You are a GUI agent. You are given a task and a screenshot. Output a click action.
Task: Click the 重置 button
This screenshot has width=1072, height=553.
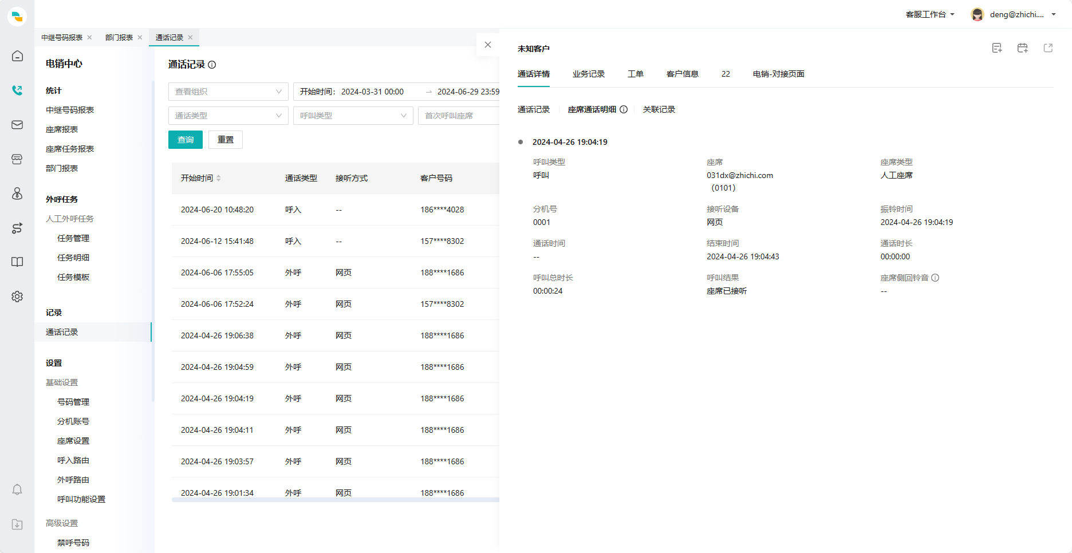tap(226, 140)
